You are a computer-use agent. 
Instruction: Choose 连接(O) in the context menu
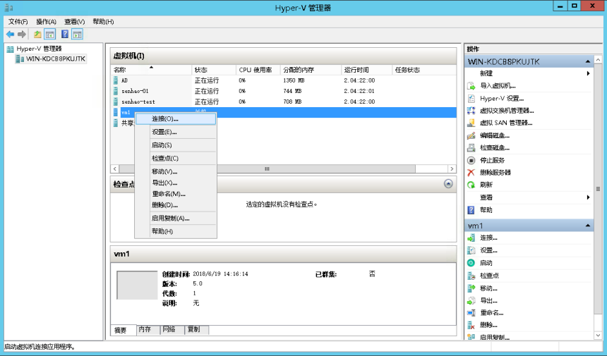175,119
